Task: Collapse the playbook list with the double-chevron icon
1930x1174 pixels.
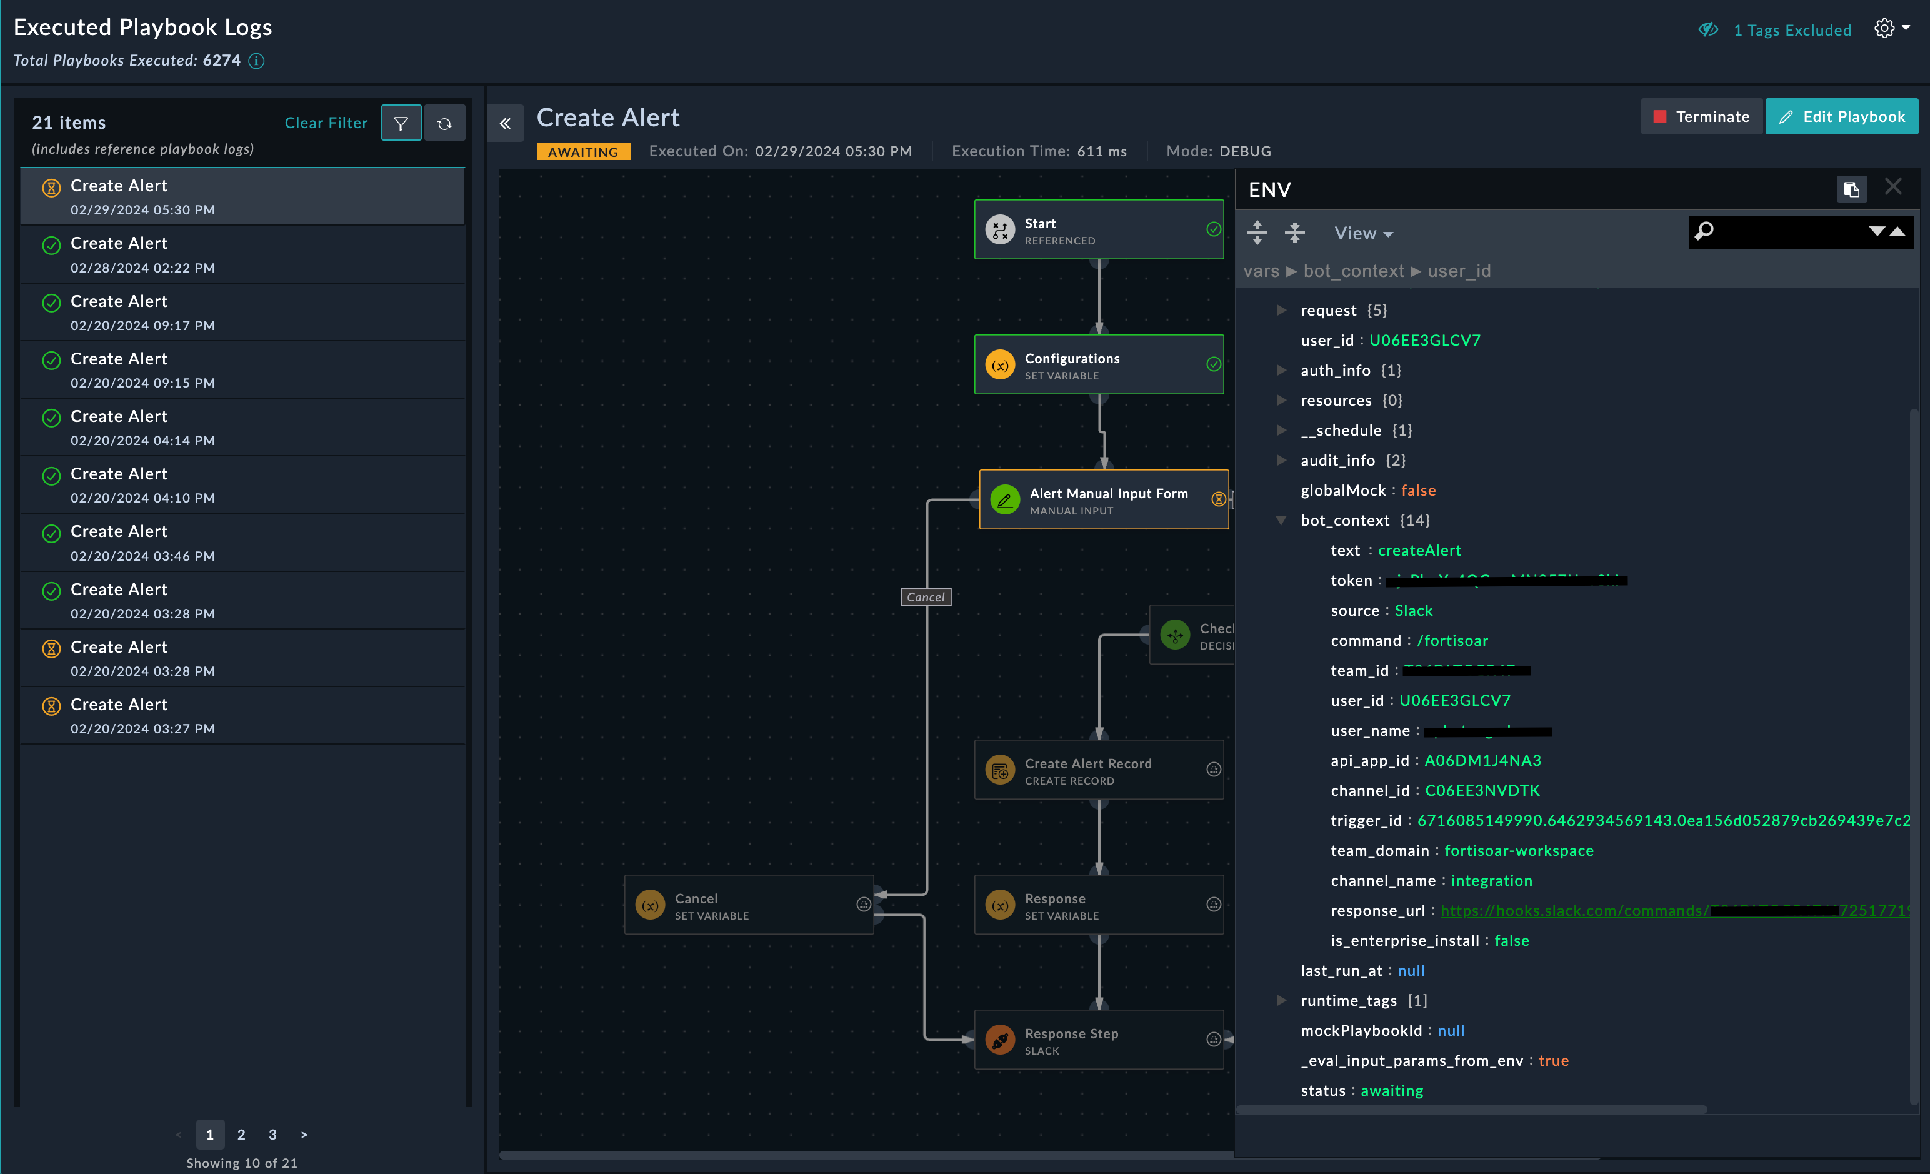Action: click(505, 123)
